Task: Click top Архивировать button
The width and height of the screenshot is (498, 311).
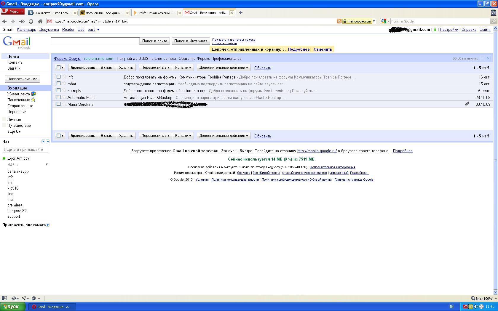Action: [x=83, y=68]
